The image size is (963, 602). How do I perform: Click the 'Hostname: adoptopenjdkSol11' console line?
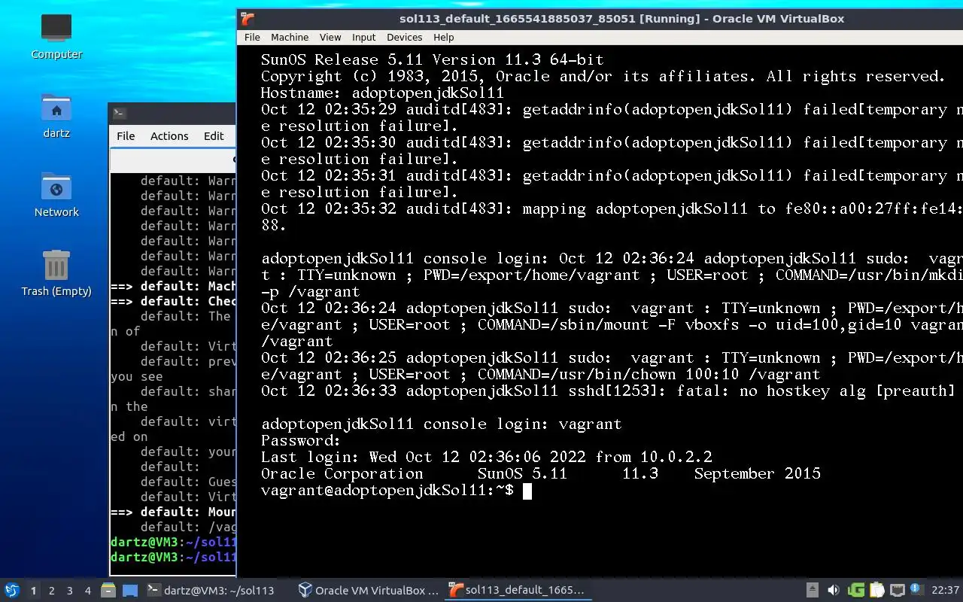(x=382, y=93)
